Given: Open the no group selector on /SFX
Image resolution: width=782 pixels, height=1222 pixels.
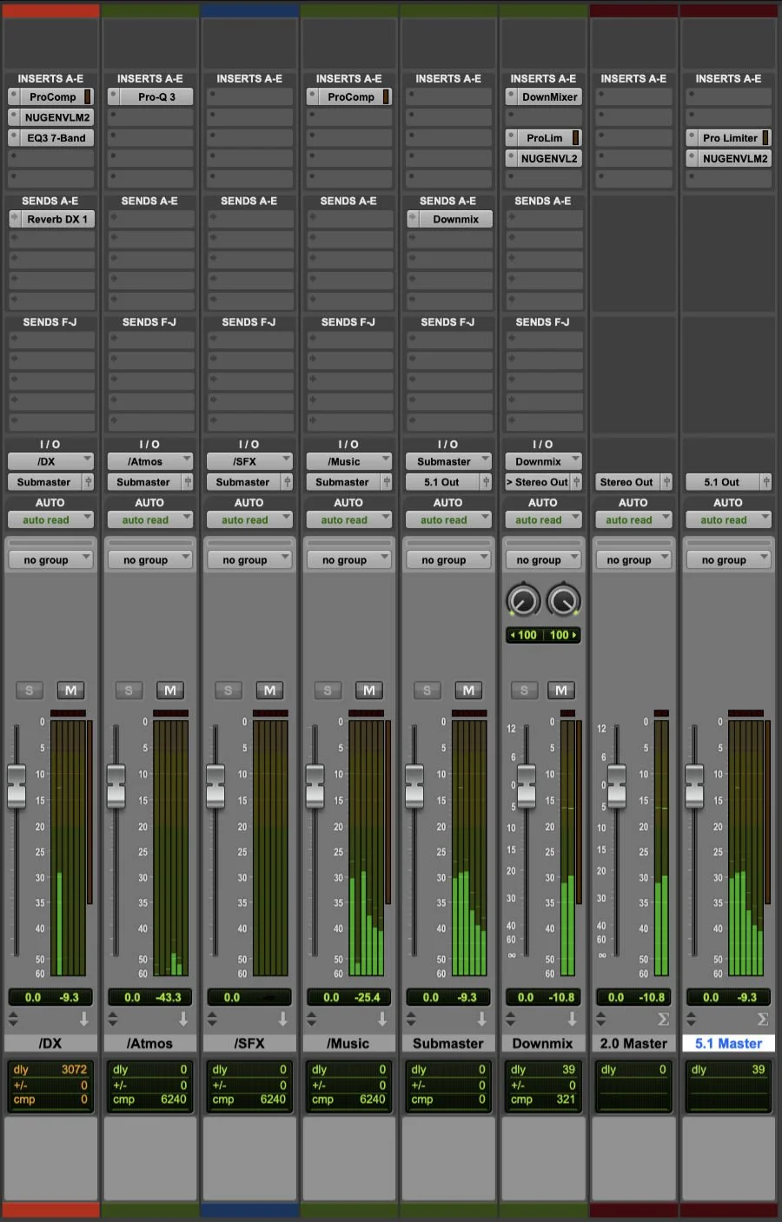Looking at the screenshot, I should [249, 558].
